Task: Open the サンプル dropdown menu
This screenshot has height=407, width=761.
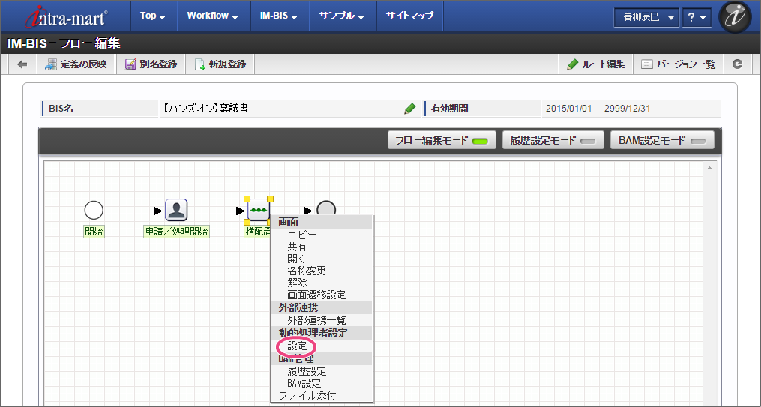Action: click(x=341, y=16)
